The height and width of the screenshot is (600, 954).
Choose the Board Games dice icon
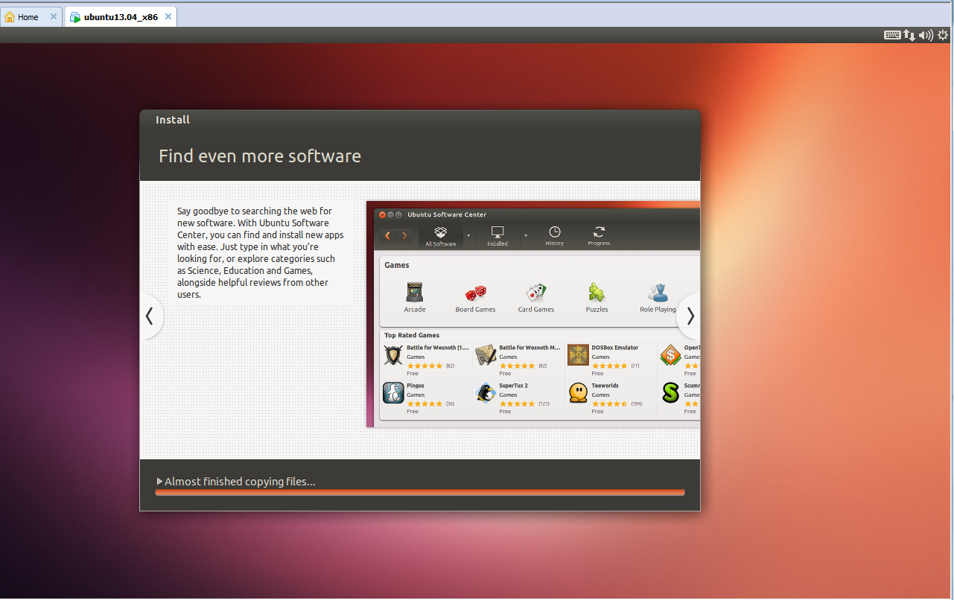click(x=475, y=292)
